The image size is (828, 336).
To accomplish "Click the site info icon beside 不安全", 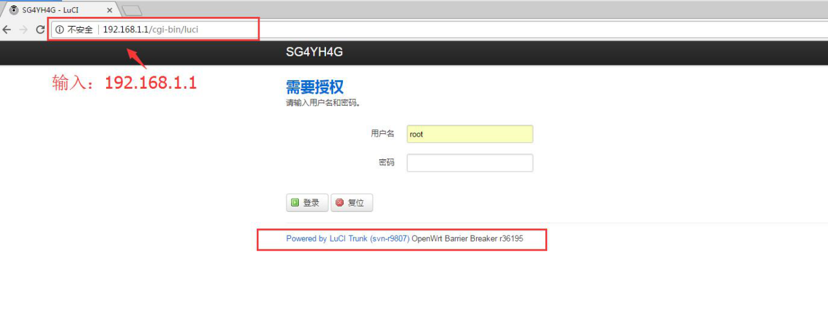I will coord(60,30).
